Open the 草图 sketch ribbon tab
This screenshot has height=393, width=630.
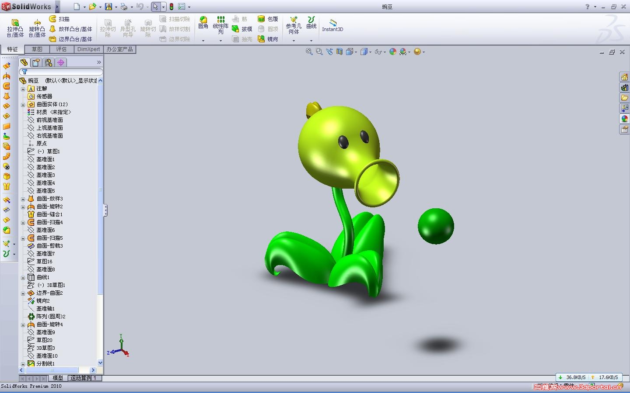[x=37, y=49]
